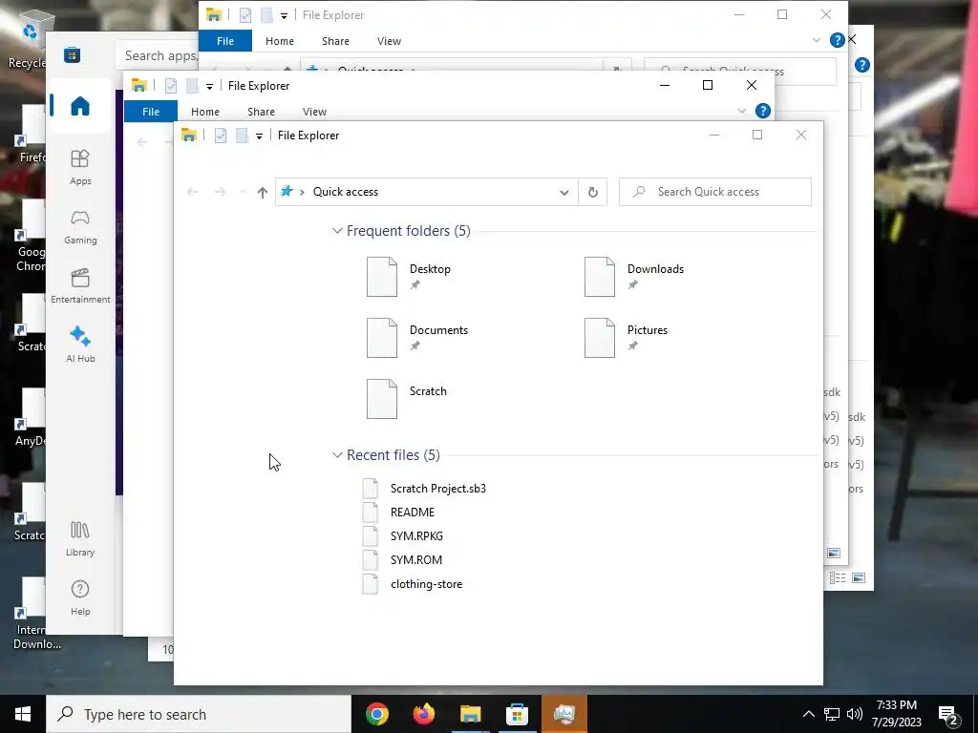Viewport: 978px width, 733px height.
Task: Open Help in rear File Explorer
Action: tap(837, 40)
